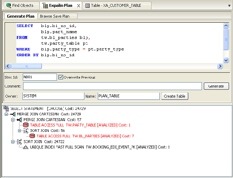The width and height of the screenshot is (233, 178).
Task: Collapse the SORT JOIN Cost 24722 node
Action: point(13,142)
